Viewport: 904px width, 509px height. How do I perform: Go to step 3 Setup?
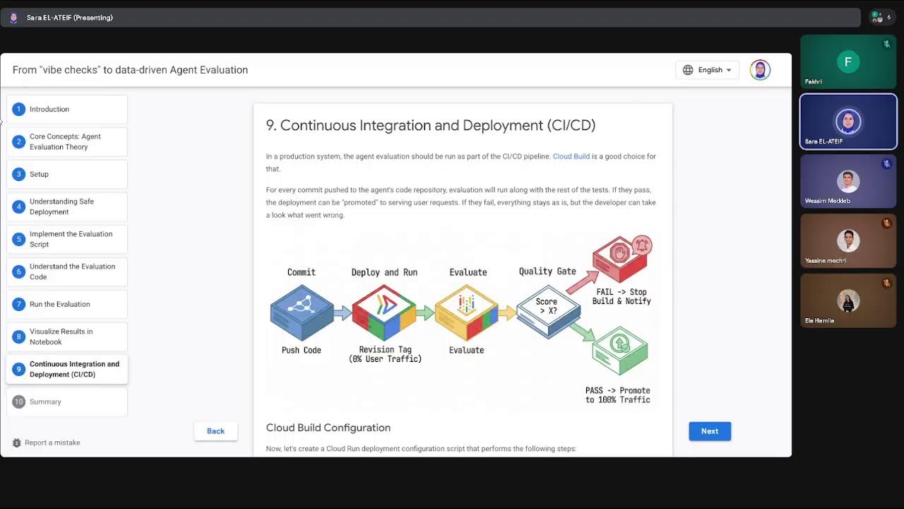tap(67, 174)
